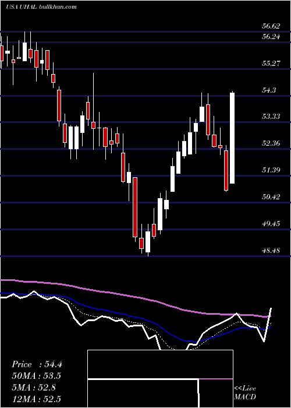
Task: Click the 53.33 price level label
Action: [x=271, y=116]
